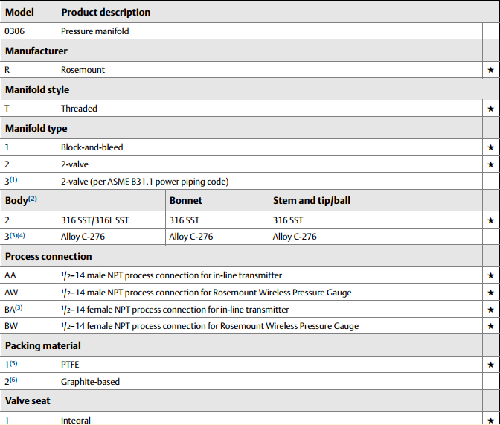Select the star in the AW process connection row
The image size is (500, 425).
(x=490, y=293)
